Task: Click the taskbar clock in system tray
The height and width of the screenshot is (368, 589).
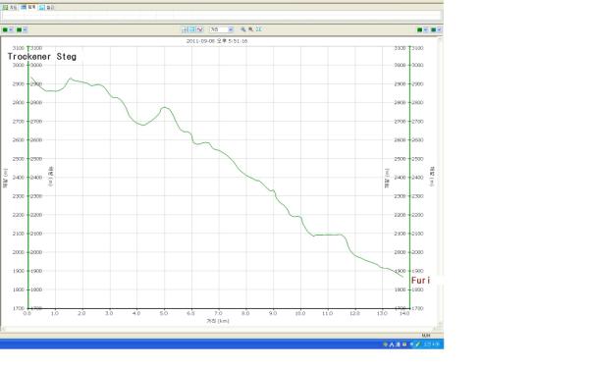Action: coord(432,344)
